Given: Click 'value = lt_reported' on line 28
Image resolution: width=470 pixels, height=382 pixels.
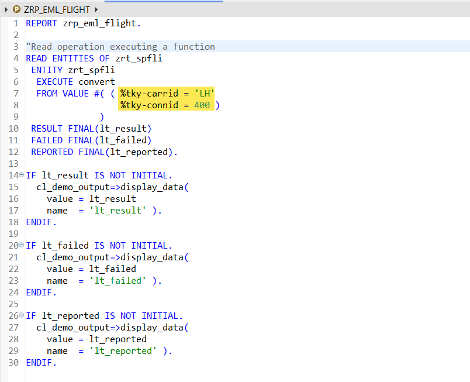Looking at the screenshot, I should pos(97,339).
